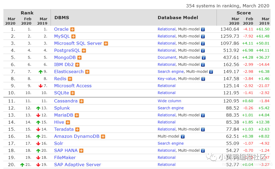Click the plus icon next to IBM Db2
Viewport: 275px width, 169px height.
pos(77,65)
